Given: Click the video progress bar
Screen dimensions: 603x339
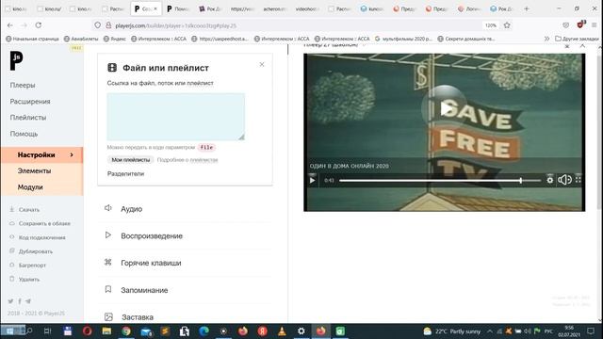Looking at the screenshot, I should point(440,180).
